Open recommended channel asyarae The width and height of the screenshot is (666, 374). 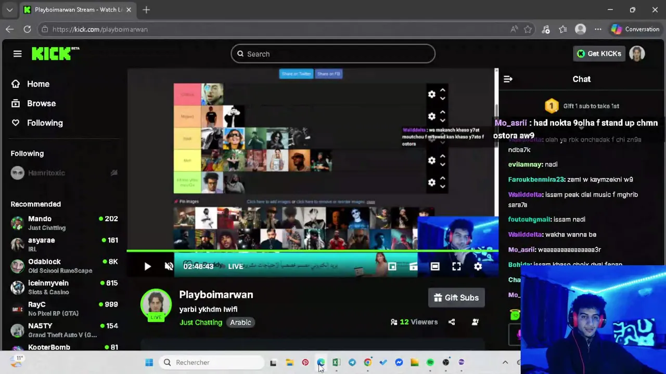[63, 244]
